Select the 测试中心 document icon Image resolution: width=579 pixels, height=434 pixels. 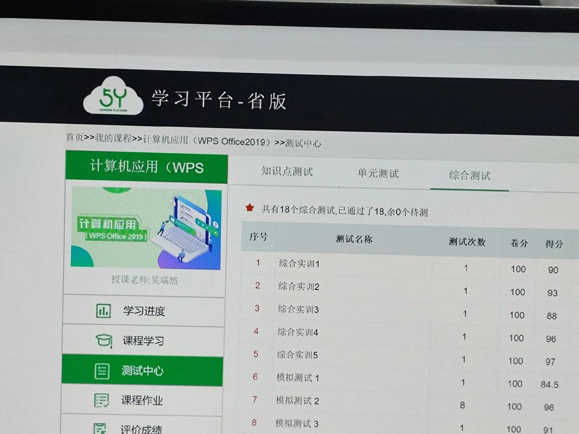pos(102,371)
